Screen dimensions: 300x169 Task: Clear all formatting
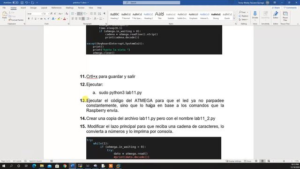click(x=67, y=14)
